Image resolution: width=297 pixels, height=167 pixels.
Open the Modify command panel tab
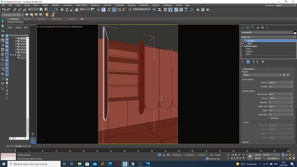coord(247,28)
